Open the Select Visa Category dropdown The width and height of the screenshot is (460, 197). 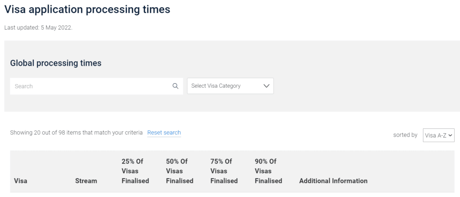pos(230,86)
